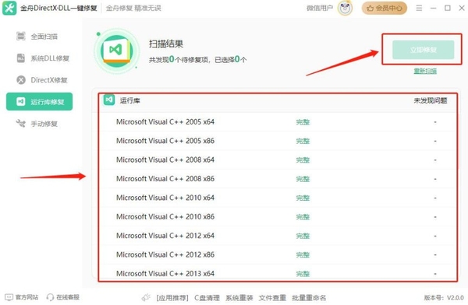Click the 重新扫描 rescan link
Screen dimensions: 468x305
(425, 71)
